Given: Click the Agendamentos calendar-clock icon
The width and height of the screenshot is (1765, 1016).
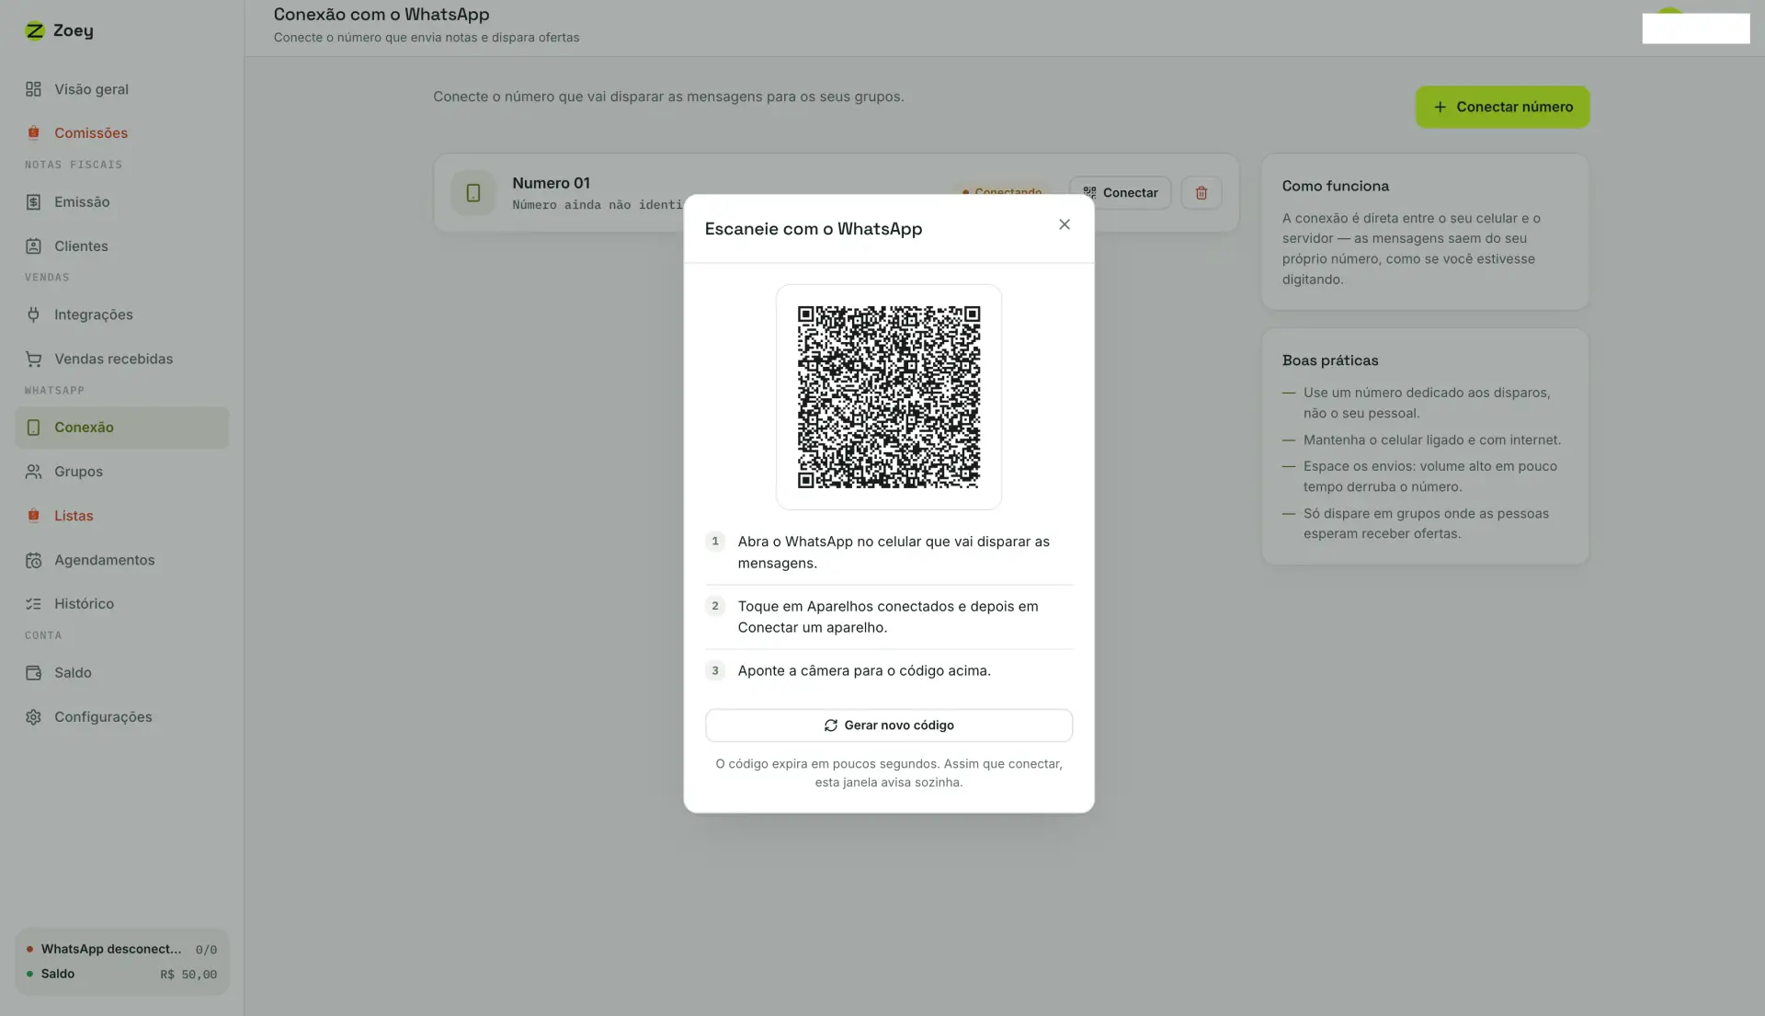Looking at the screenshot, I should (33, 560).
